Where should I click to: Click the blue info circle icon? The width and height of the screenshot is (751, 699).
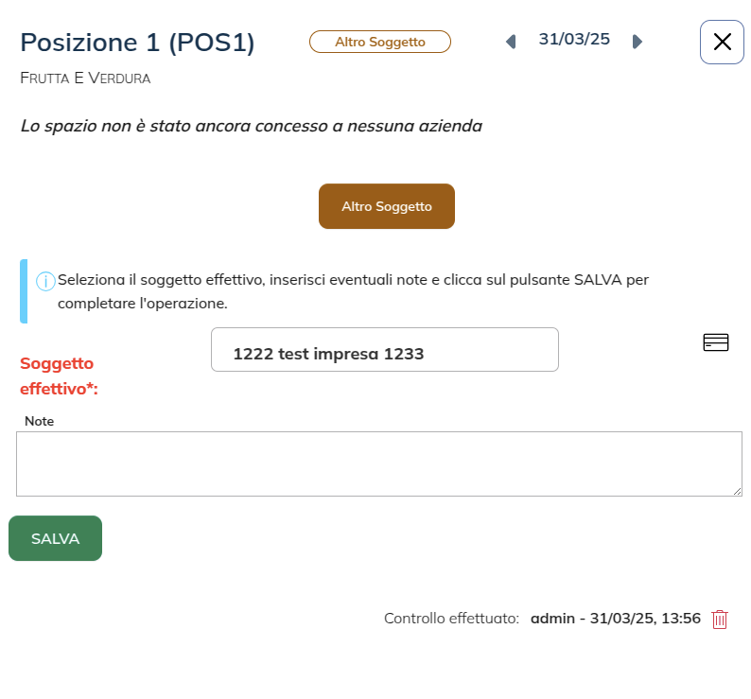pos(44,281)
